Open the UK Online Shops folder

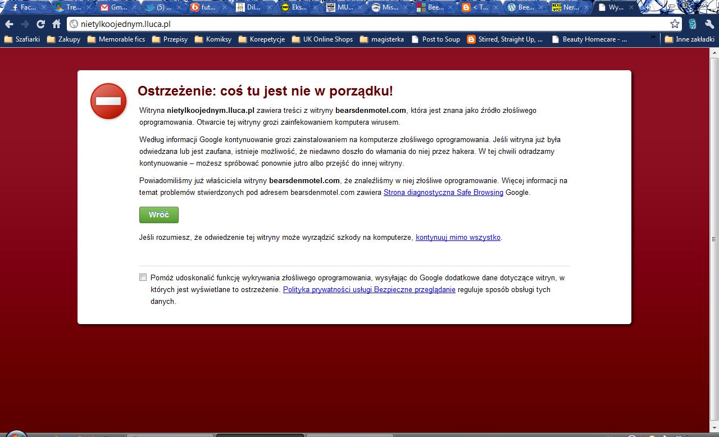pyautogui.click(x=322, y=39)
